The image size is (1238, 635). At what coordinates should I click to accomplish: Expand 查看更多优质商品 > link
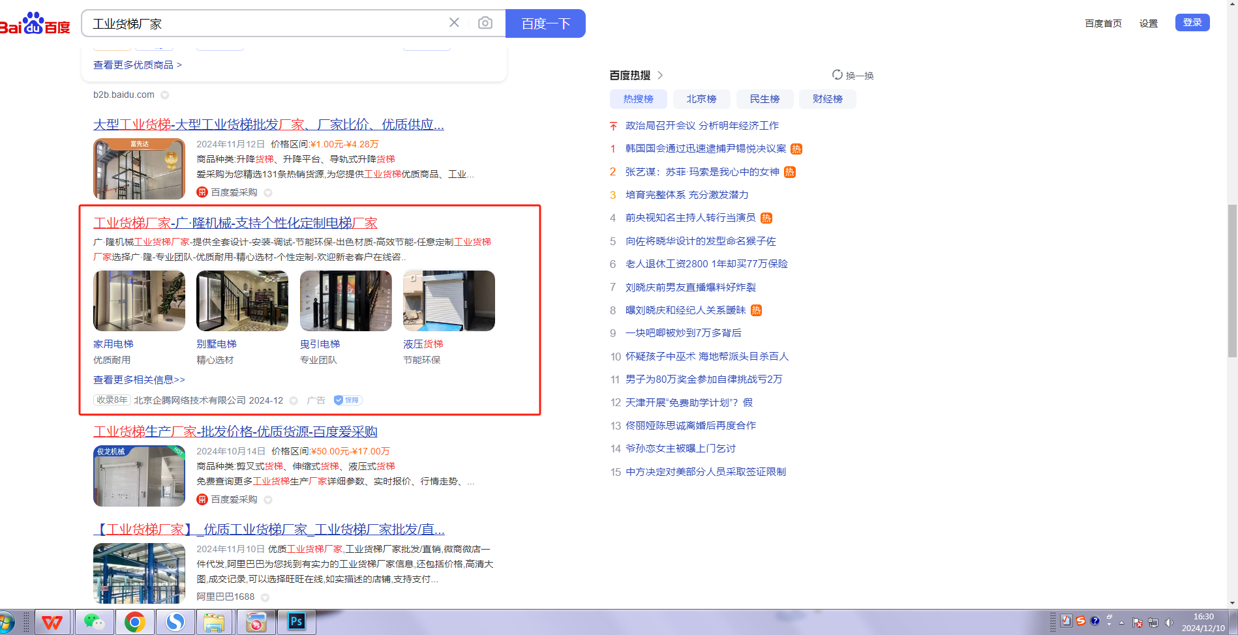138,65
